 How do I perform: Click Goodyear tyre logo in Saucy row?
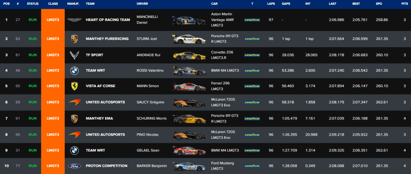click(252, 102)
